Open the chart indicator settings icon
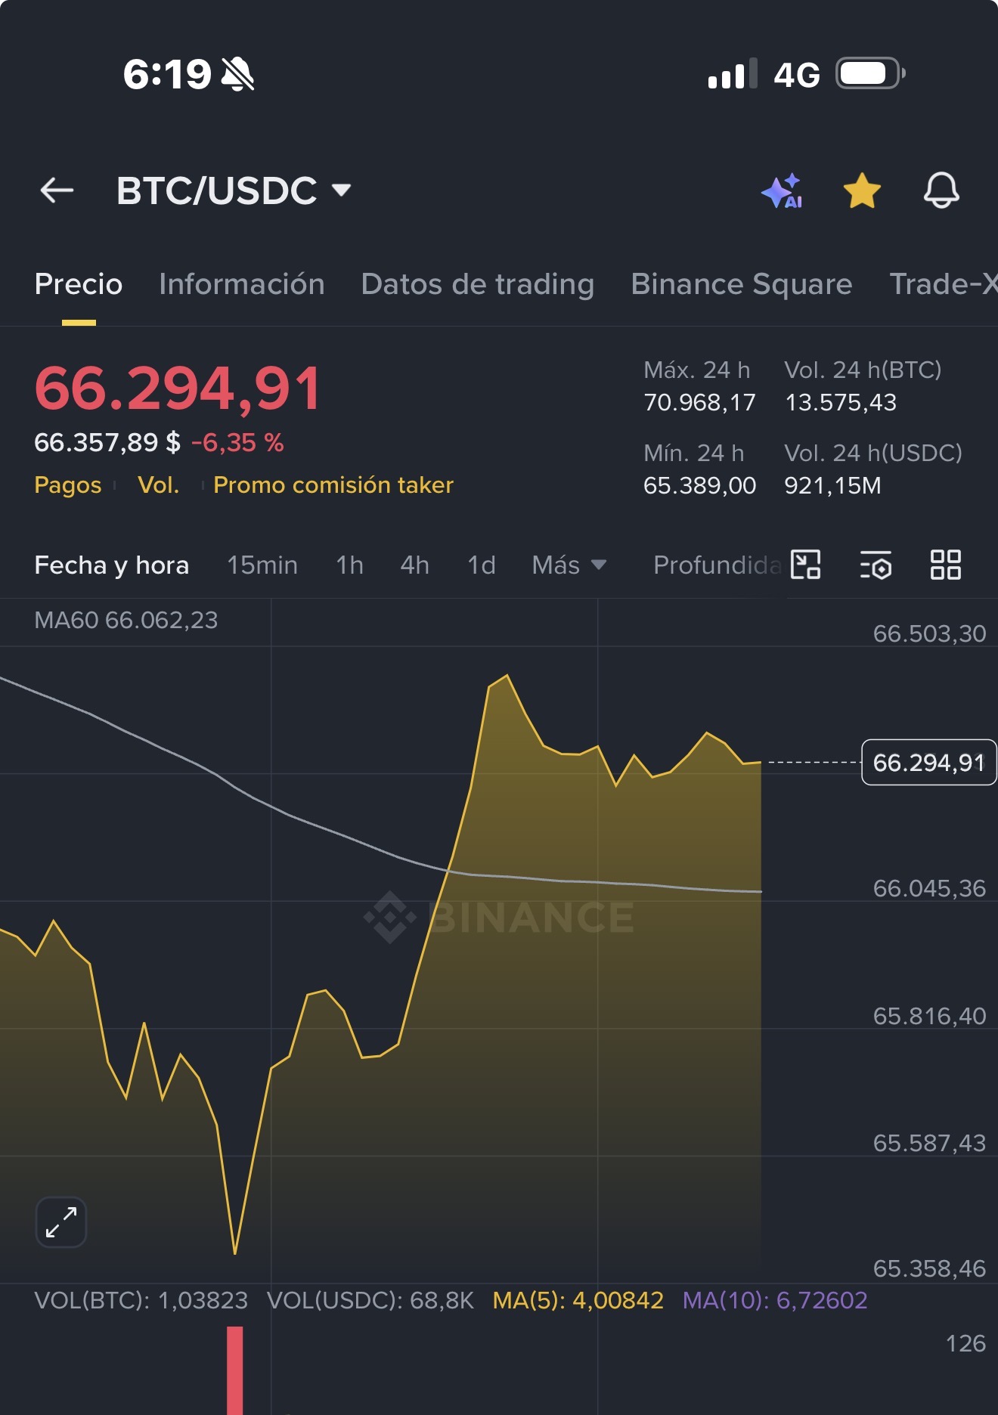The width and height of the screenshot is (998, 1415). coord(876,565)
